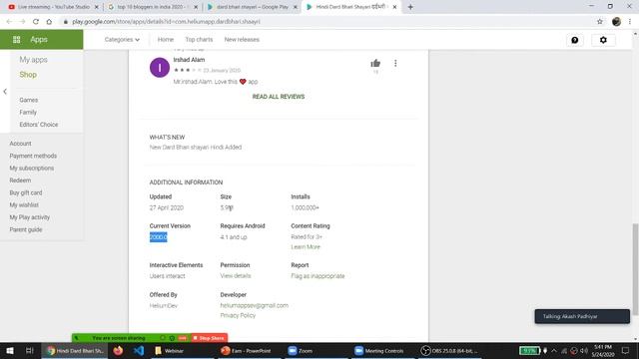The image size is (639, 359).
Task: Click the browser home icon
Action: (49, 22)
